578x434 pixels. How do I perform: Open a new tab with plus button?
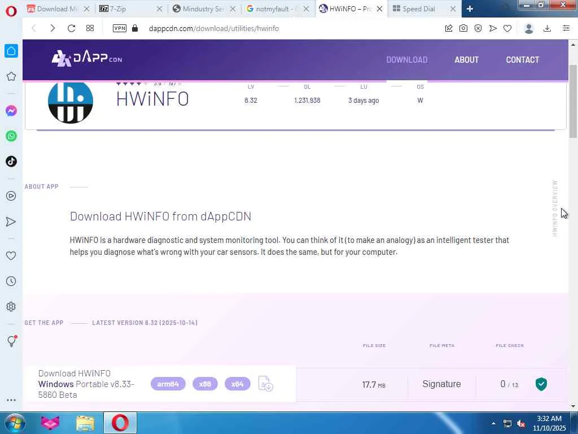(470, 9)
